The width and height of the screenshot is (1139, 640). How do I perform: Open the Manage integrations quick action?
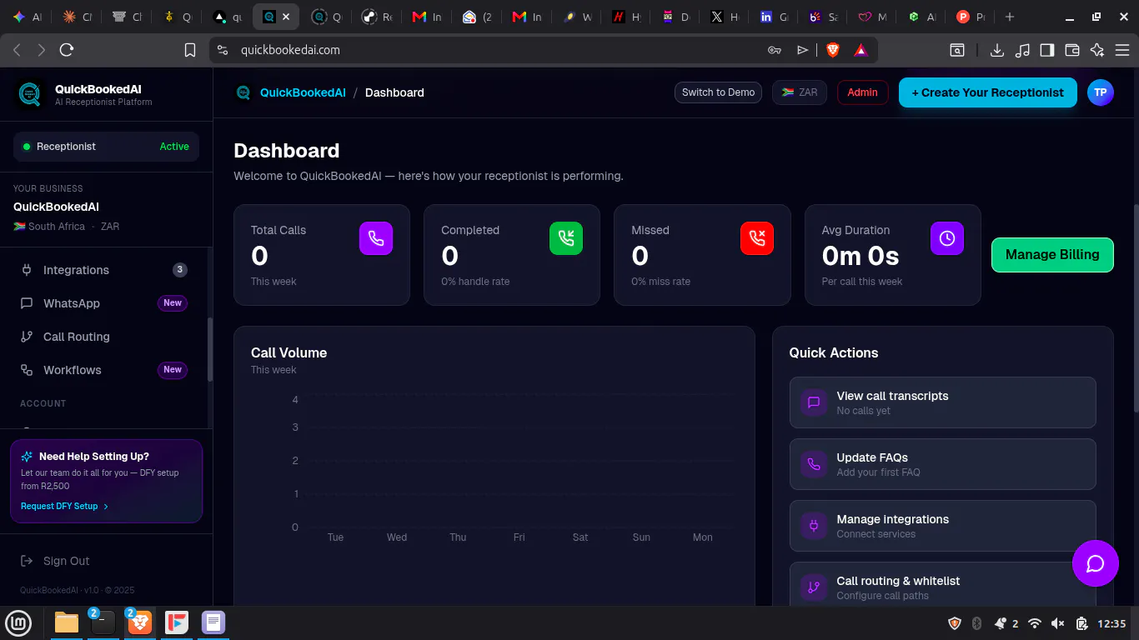943,526
